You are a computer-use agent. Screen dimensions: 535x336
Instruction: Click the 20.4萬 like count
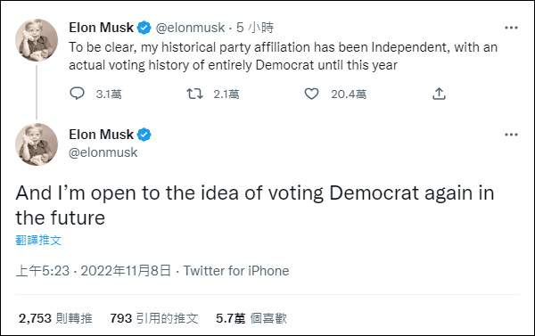tap(349, 94)
